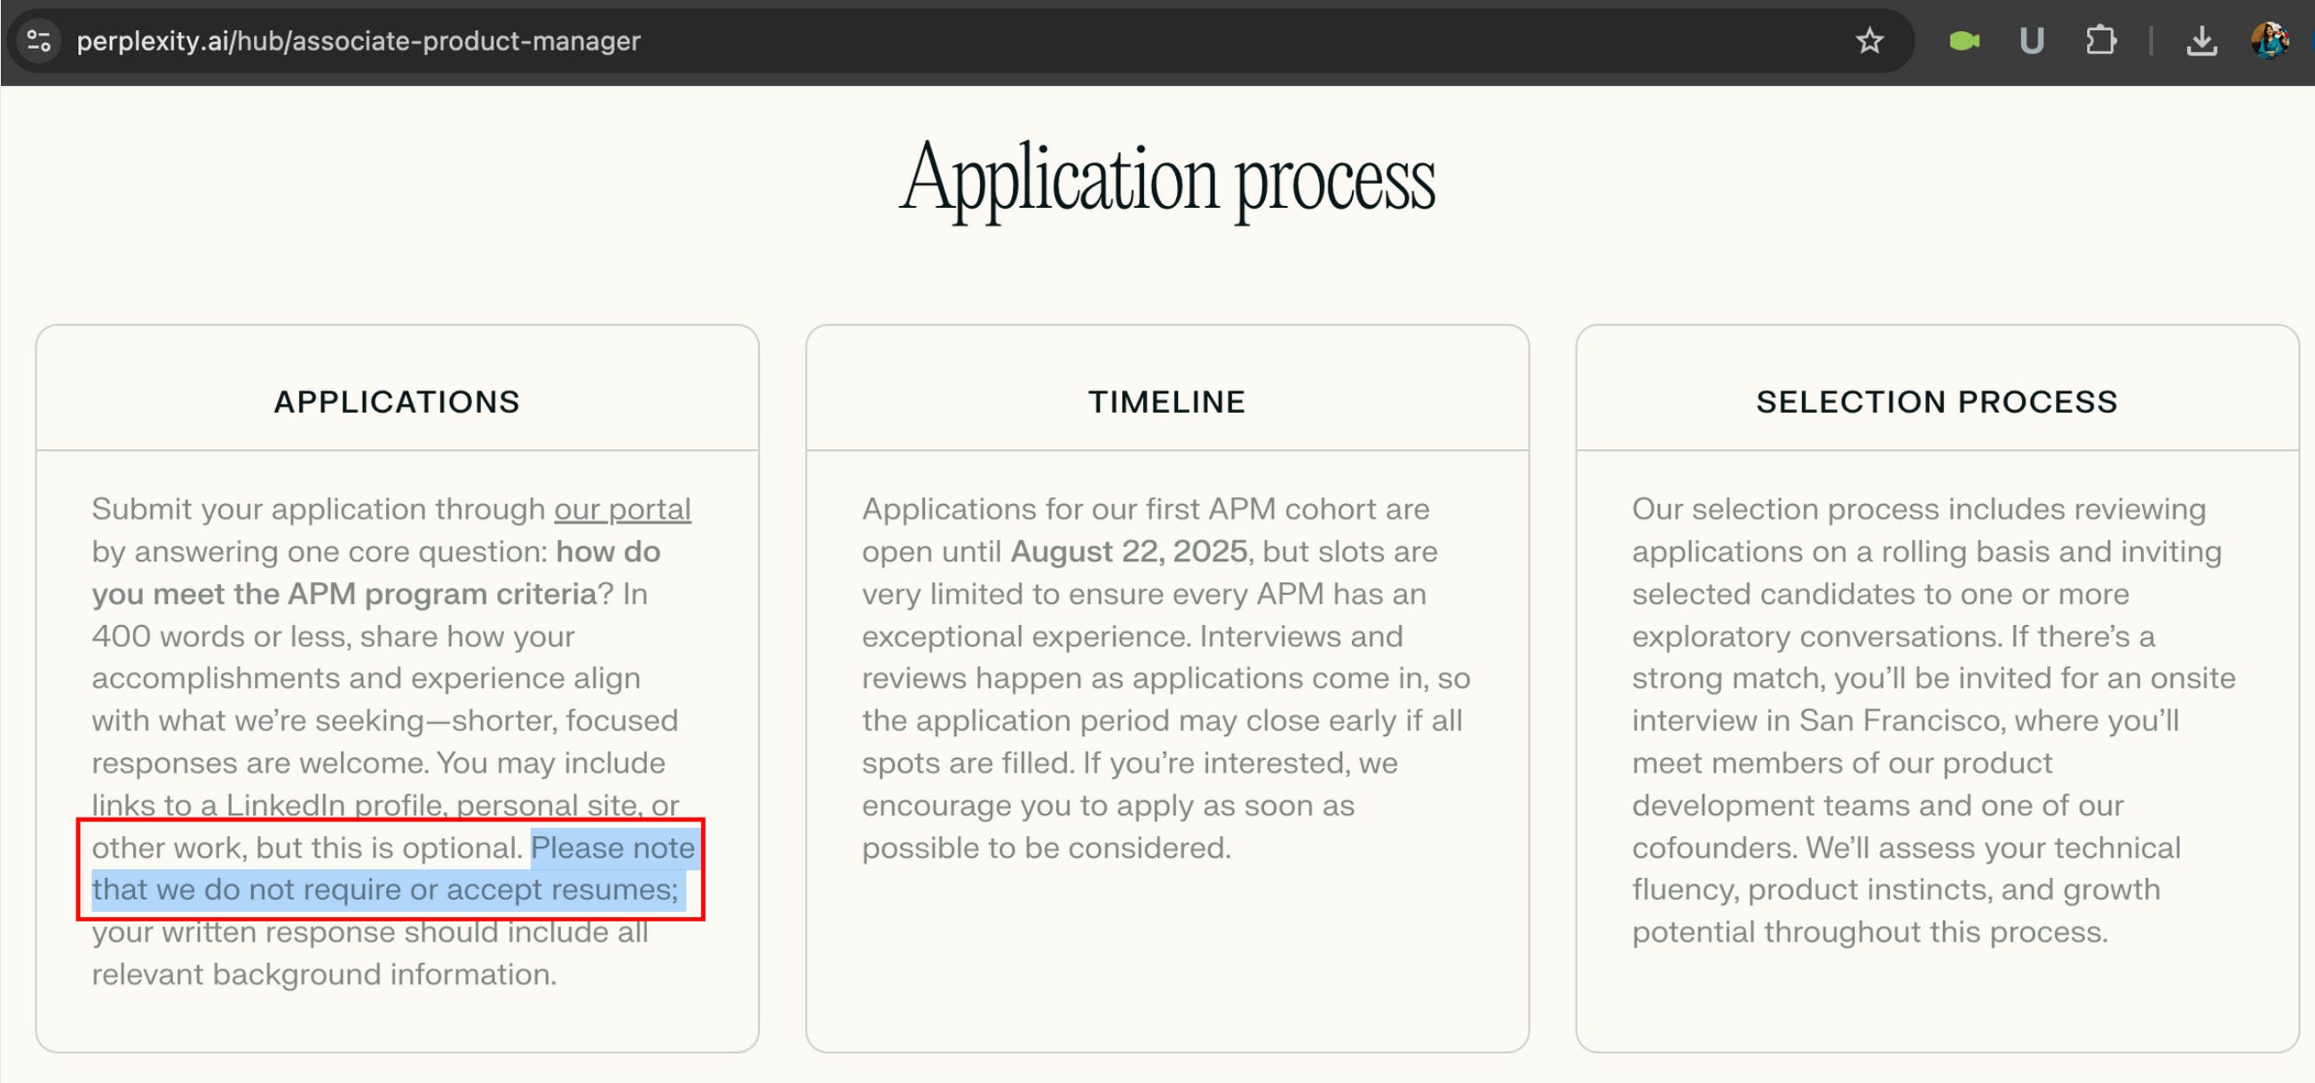Follow the "our portal" link

click(622, 509)
